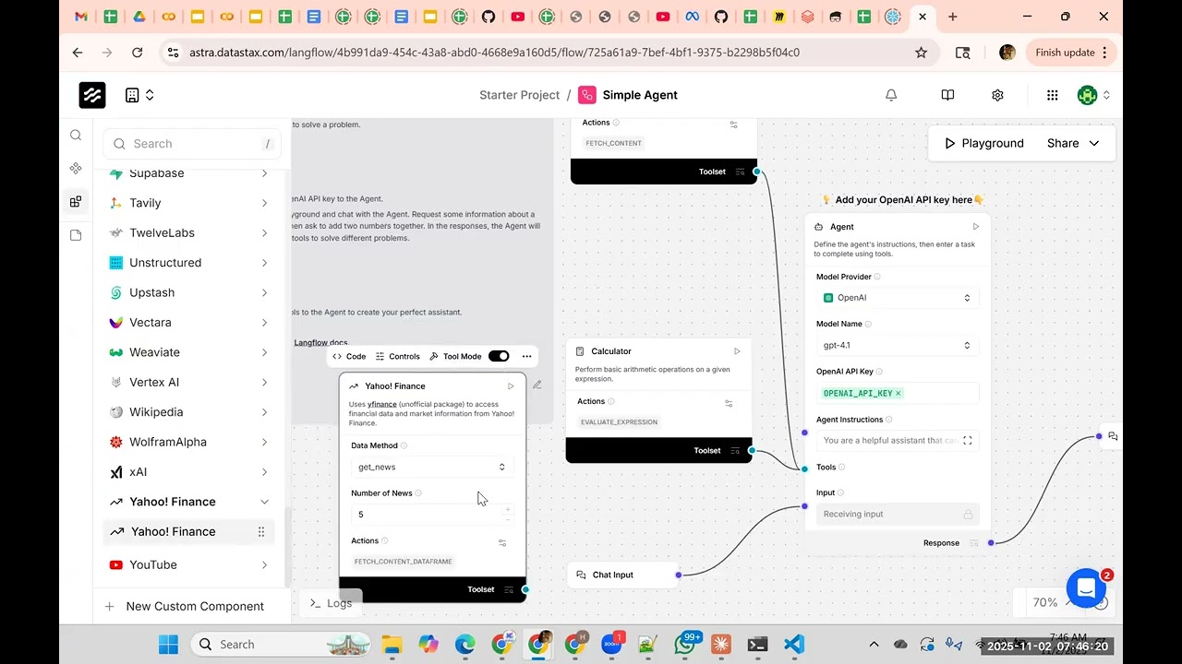Click the pencil edit icon beside the Yahoo! Finance node
1182x664 pixels.
pos(537,385)
